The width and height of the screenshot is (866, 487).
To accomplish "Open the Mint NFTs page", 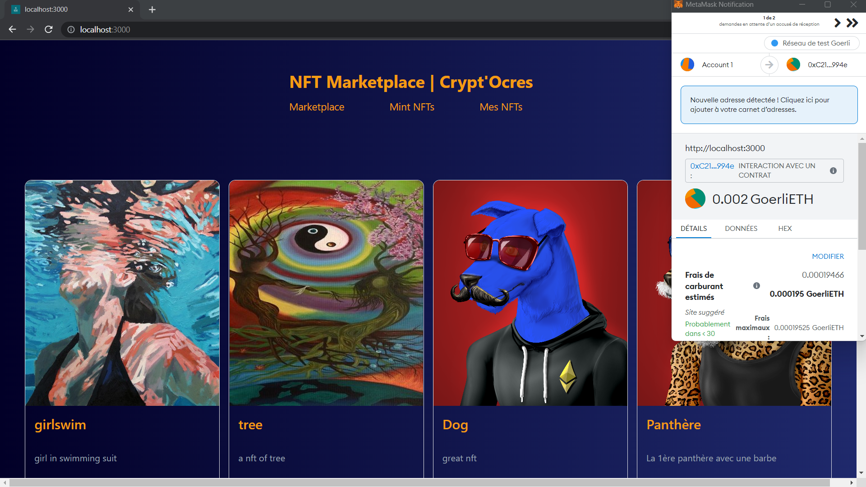I will tap(412, 107).
